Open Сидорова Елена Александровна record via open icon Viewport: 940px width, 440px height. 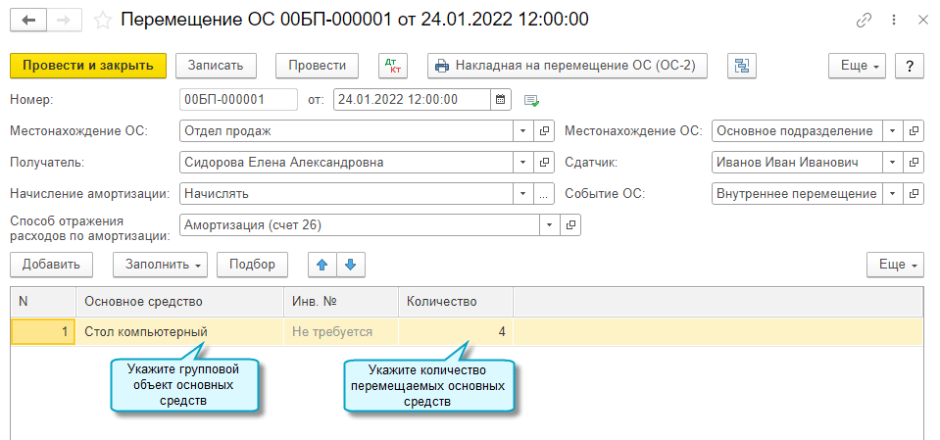tap(544, 163)
